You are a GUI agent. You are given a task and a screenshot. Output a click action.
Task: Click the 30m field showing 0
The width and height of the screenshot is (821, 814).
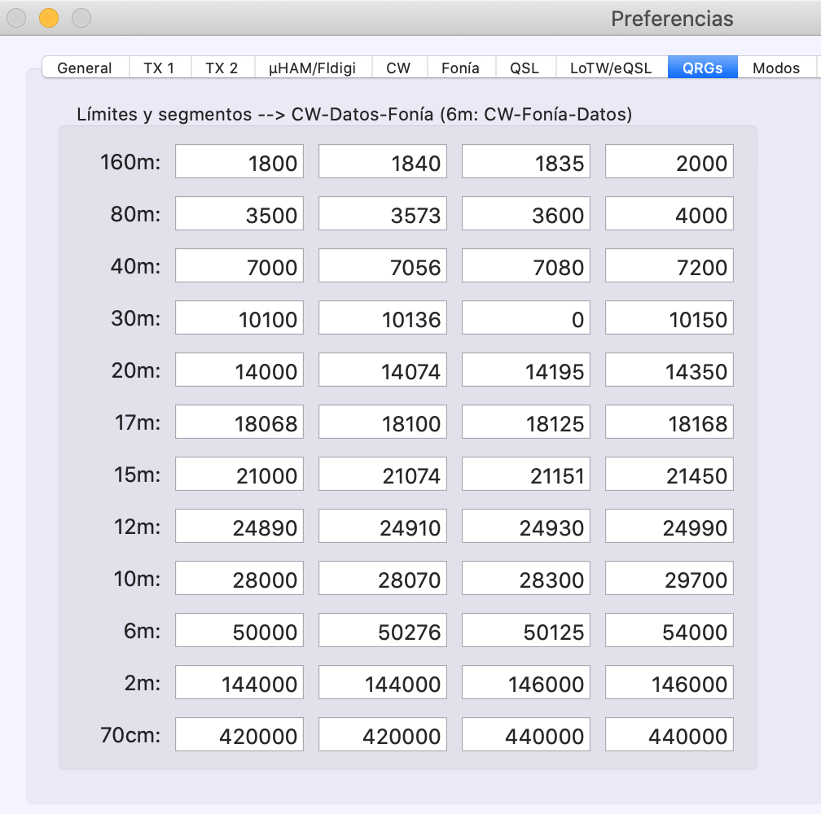tap(526, 318)
